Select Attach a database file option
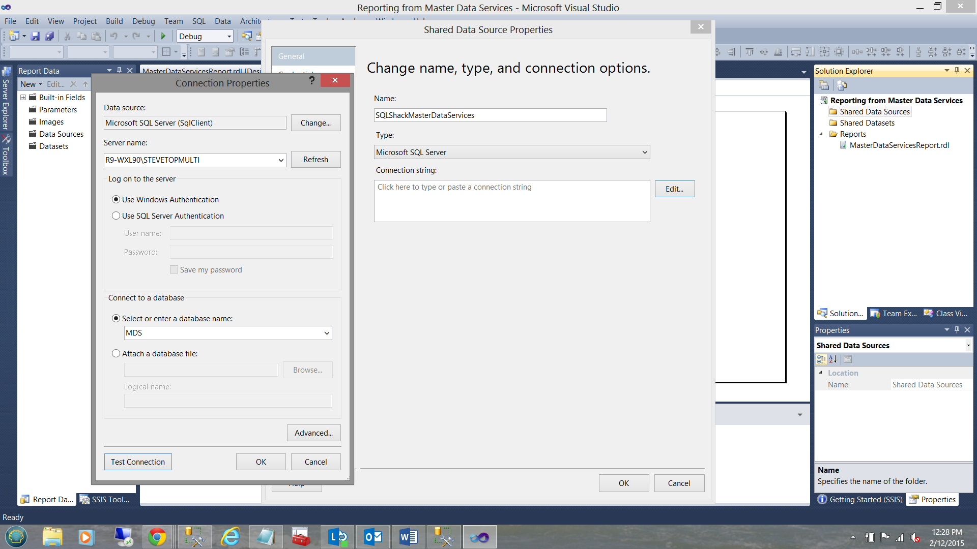 [116, 353]
